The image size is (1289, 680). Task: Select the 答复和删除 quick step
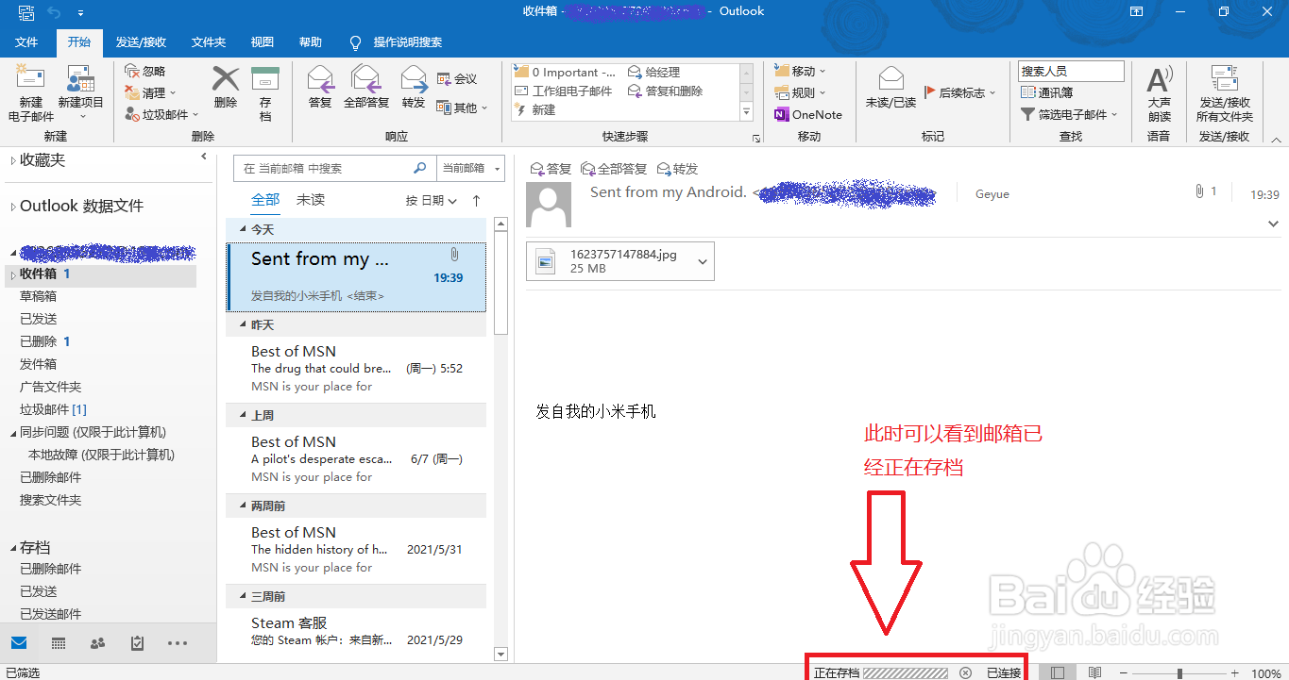pos(666,91)
